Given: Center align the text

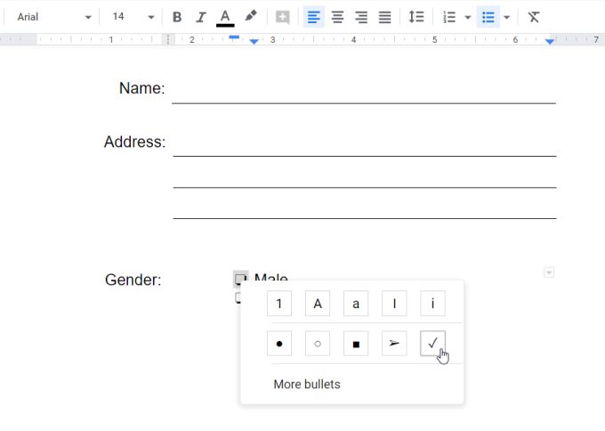Looking at the screenshot, I should [337, 17].
